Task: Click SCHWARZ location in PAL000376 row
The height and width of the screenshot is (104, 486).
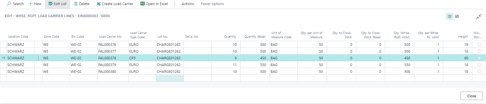Action: pyautogui.click(x=20, y=44)
